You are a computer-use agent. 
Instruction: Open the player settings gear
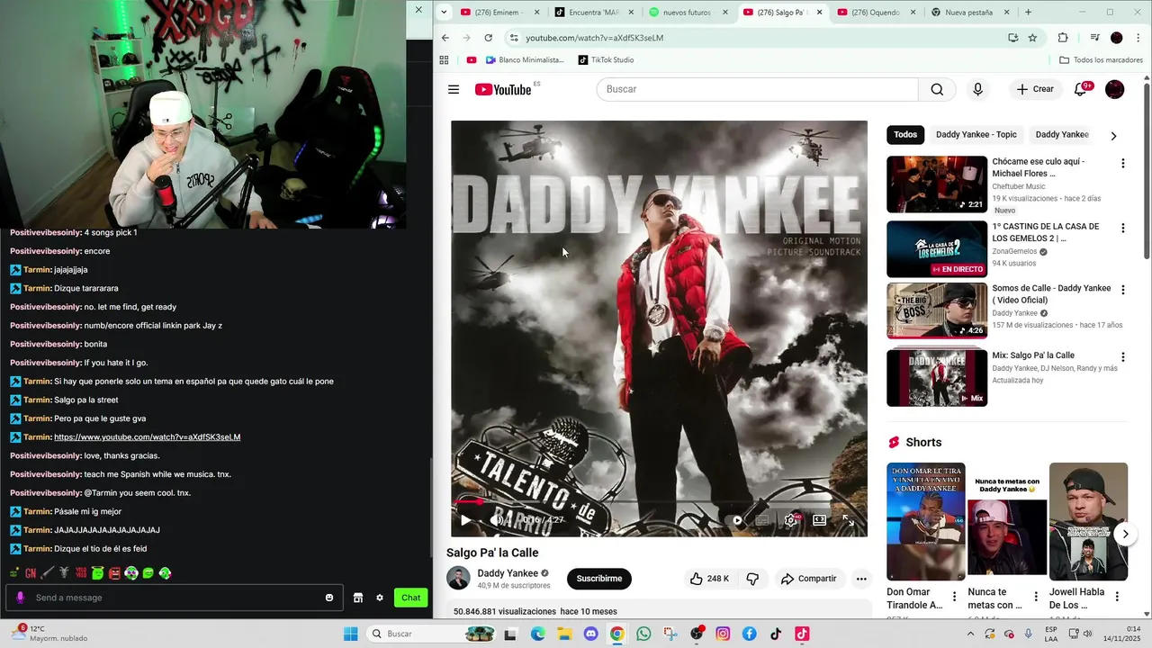click(791, 520)
